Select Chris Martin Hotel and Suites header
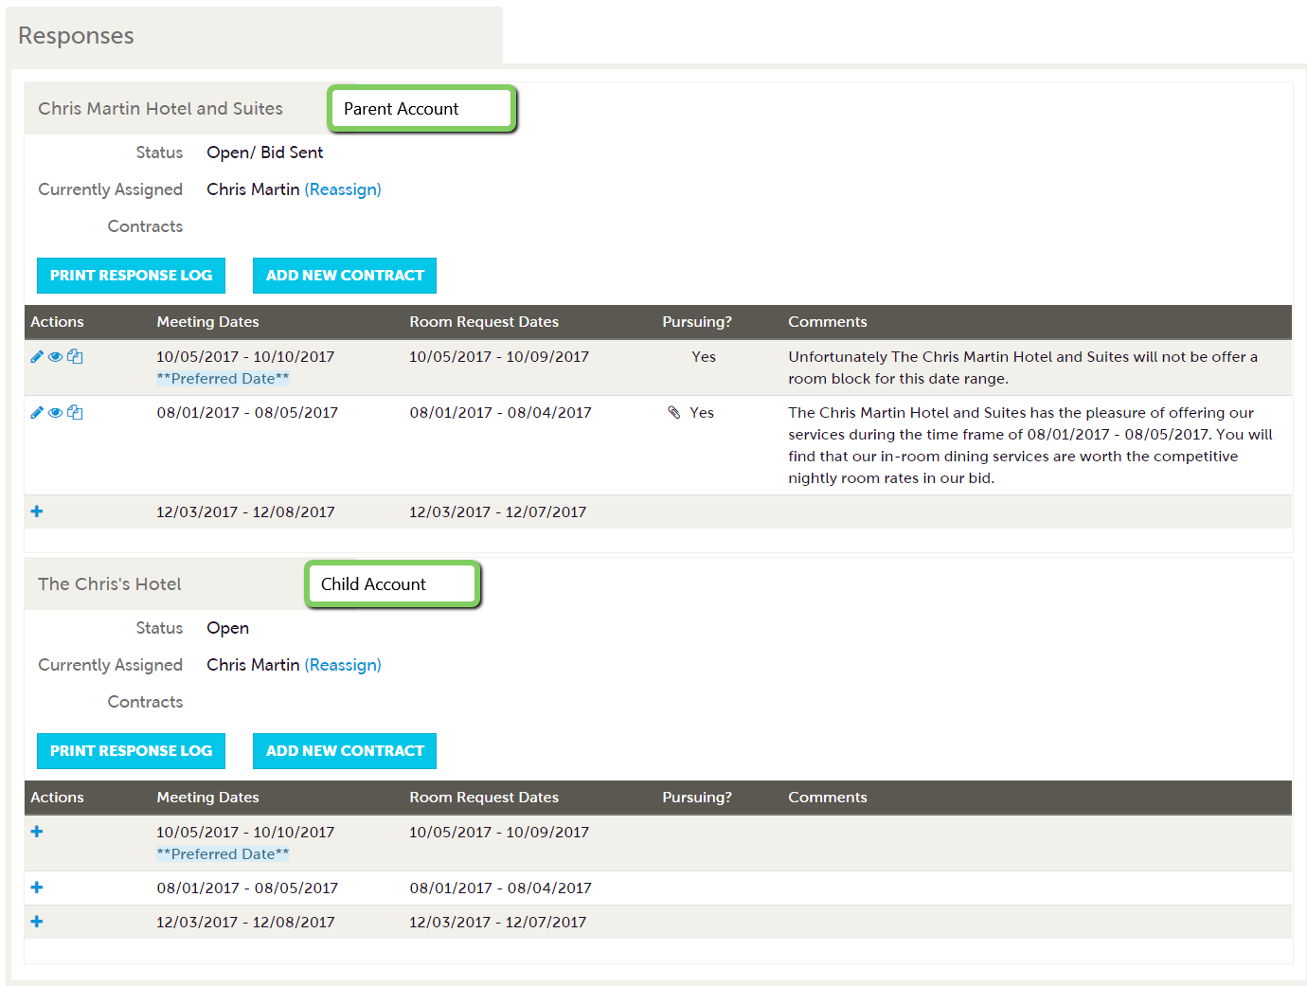Image resolution: width=1307 pixels, height=987 pixels. [x=160, y=109]
